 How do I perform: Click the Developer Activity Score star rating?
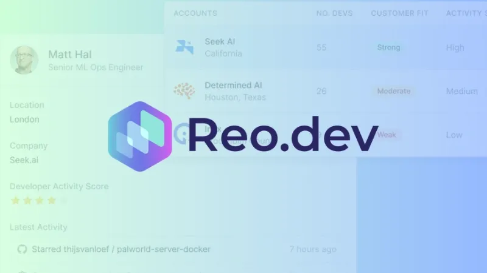click(38, 201)
